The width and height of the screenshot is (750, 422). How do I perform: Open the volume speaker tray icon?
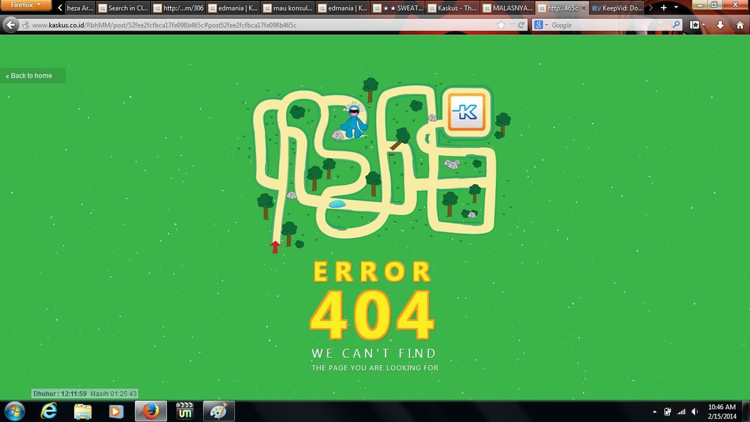click(x=695, y=411)
